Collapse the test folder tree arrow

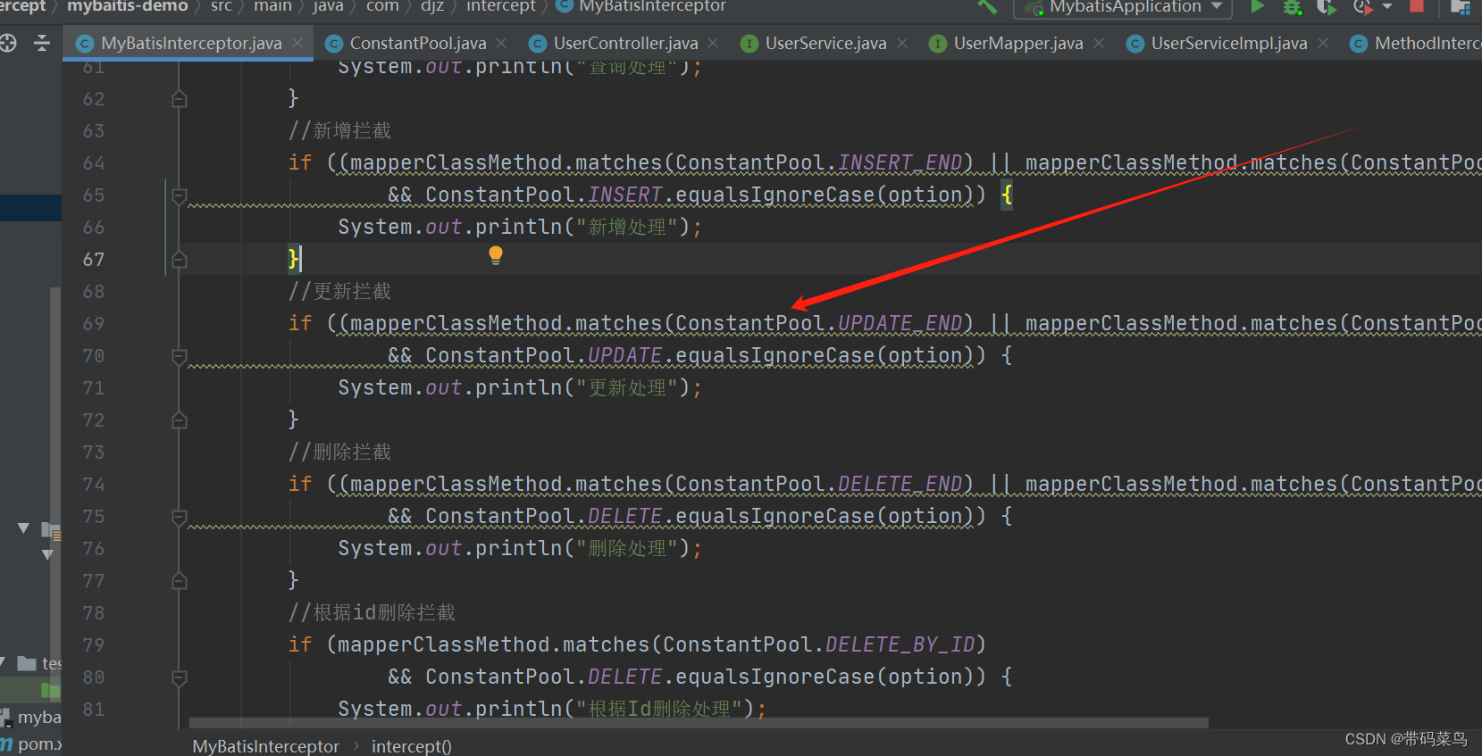[x=4, y=662]
